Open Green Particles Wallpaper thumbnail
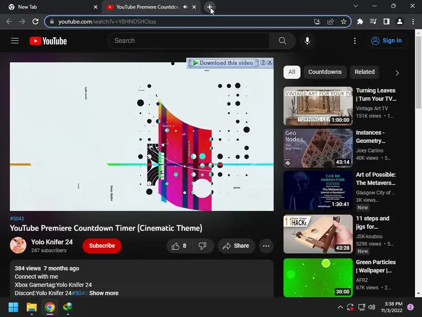The height and width of the screenshot is (317, 422). click(x=318, y=278)
